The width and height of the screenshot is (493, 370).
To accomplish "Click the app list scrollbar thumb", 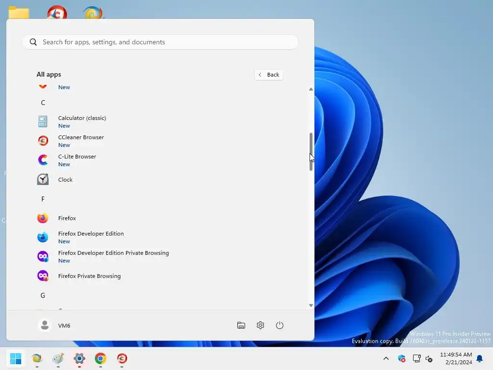I will click(311, 152).
